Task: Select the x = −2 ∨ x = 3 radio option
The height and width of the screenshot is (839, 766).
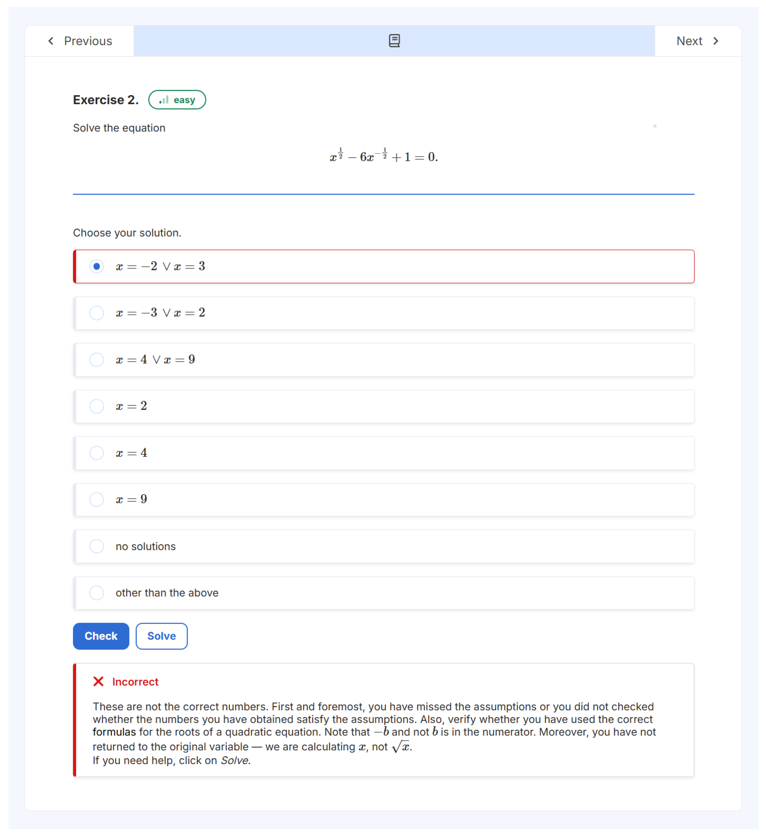Action: coord(96,266)
